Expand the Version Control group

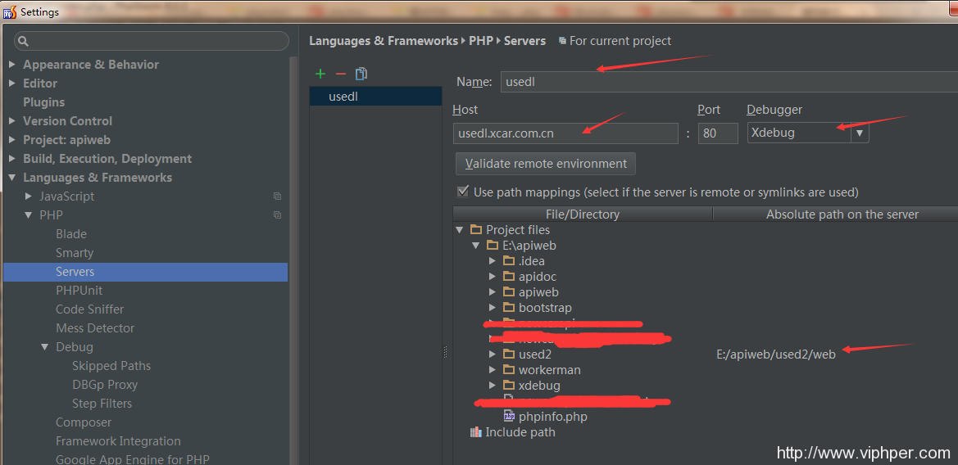point(12,121)
